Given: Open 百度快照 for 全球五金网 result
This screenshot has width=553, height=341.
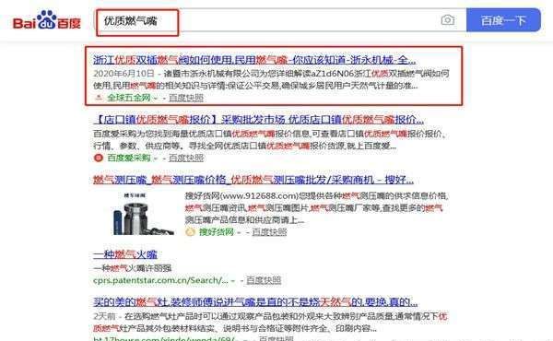Looking at the screenshot, I should click(x=186, y=98).
